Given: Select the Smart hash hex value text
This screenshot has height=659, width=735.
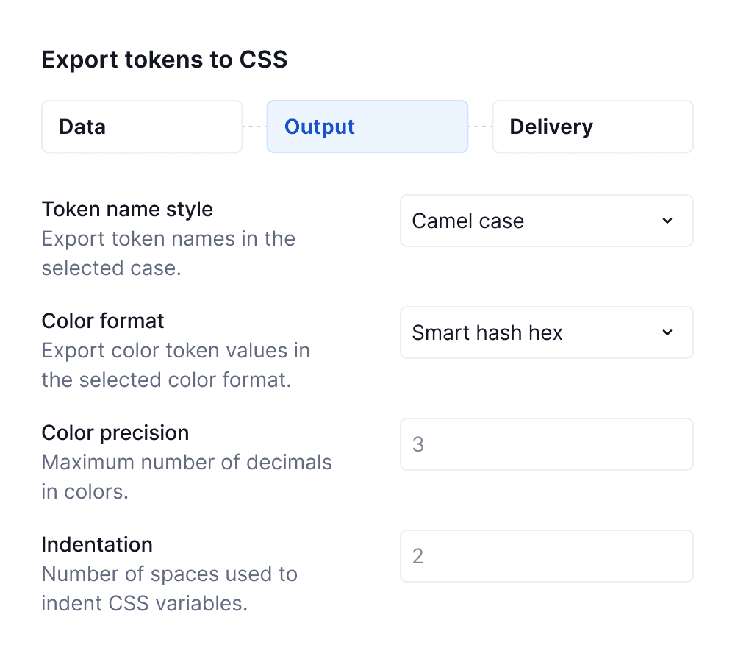Looking at the screenshot, I should [x=488, y=332].
